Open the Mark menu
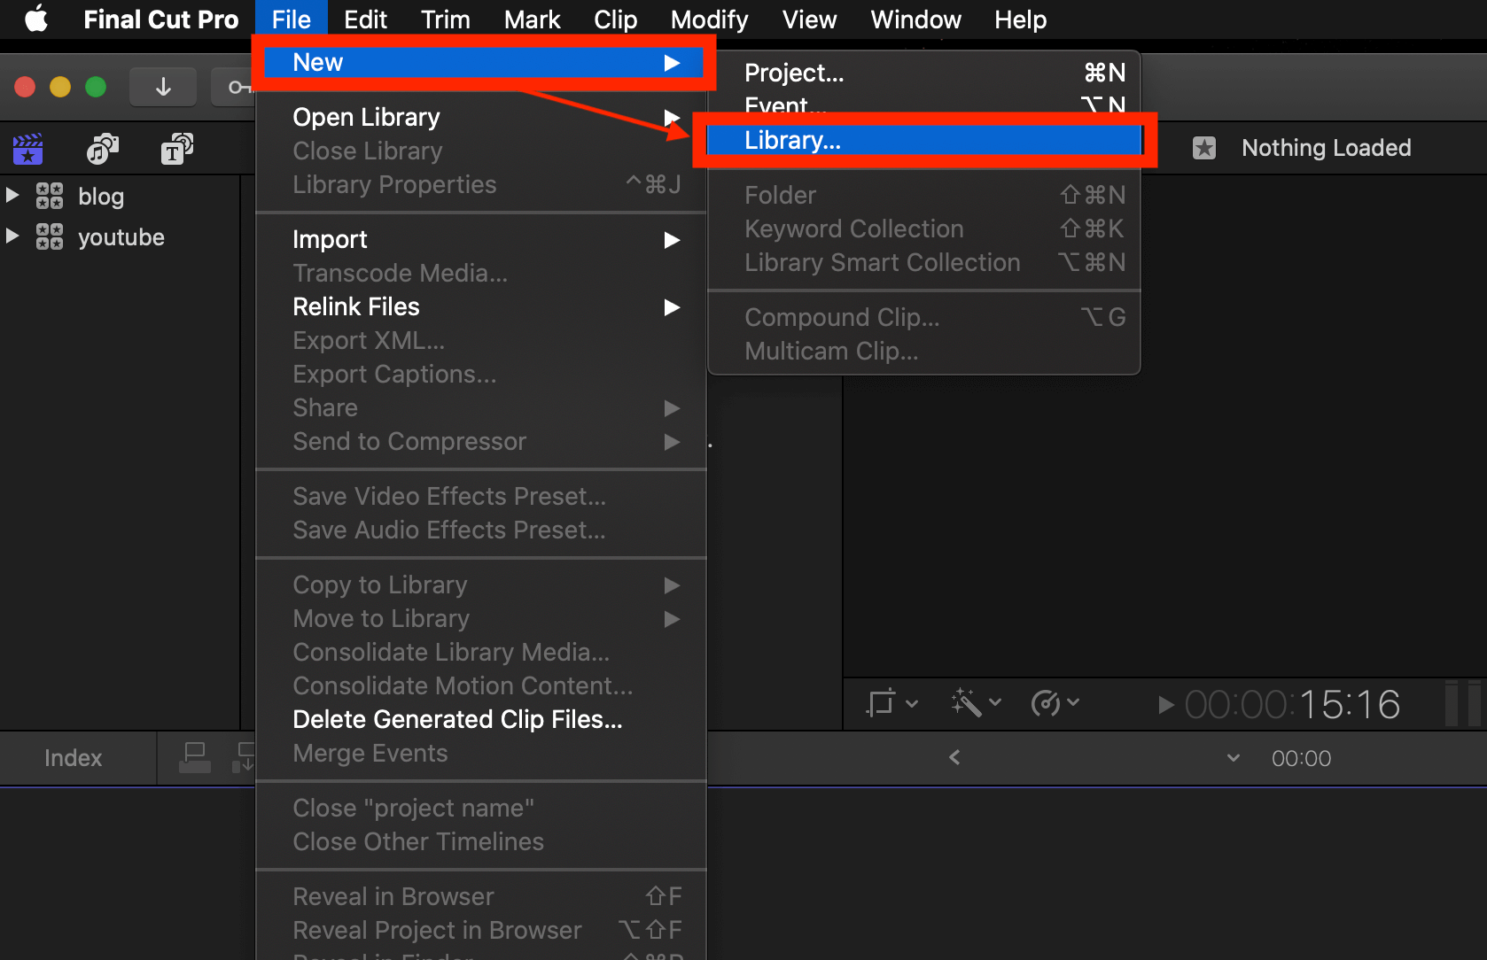 click(x=532, y=19)
